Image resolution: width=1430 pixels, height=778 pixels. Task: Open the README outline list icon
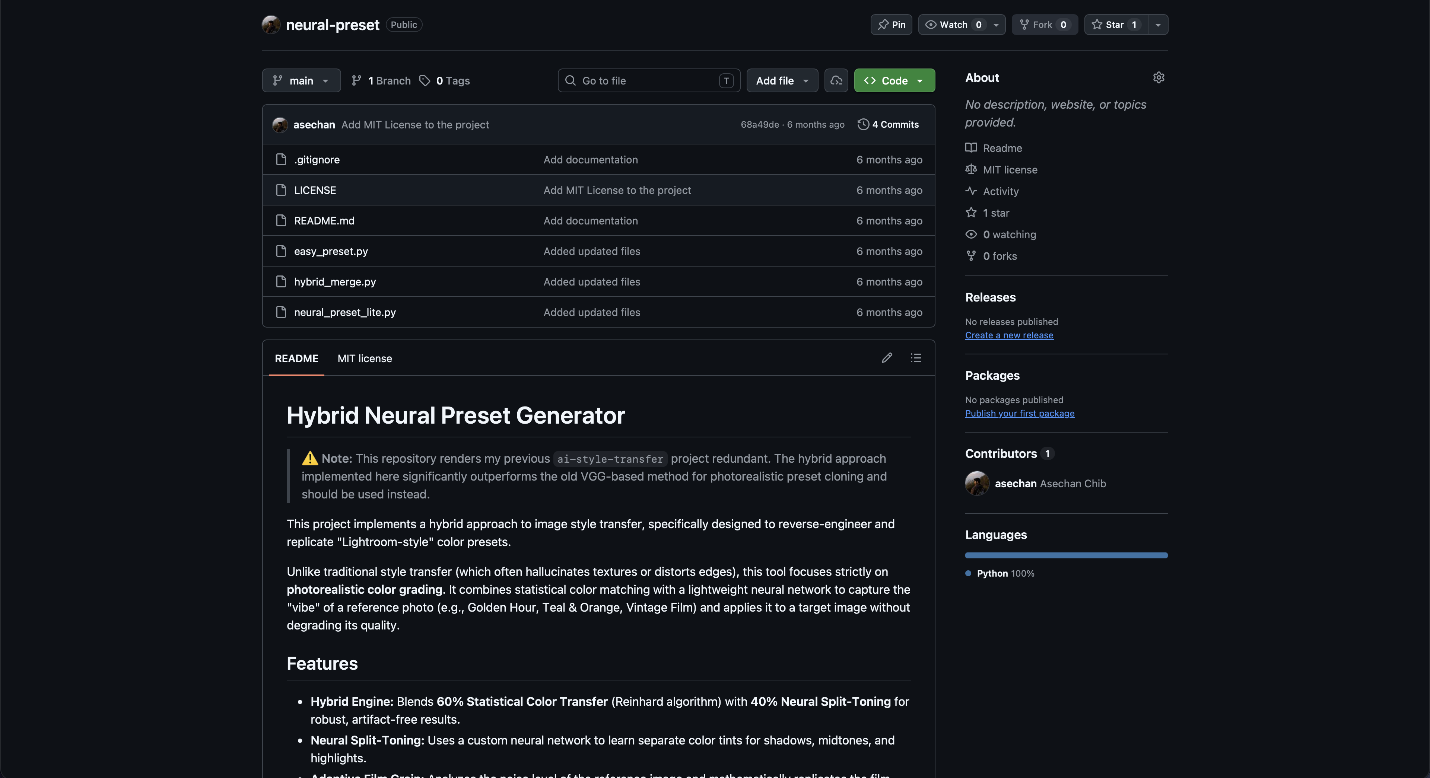pyautogui.click(x=916, y=358)
